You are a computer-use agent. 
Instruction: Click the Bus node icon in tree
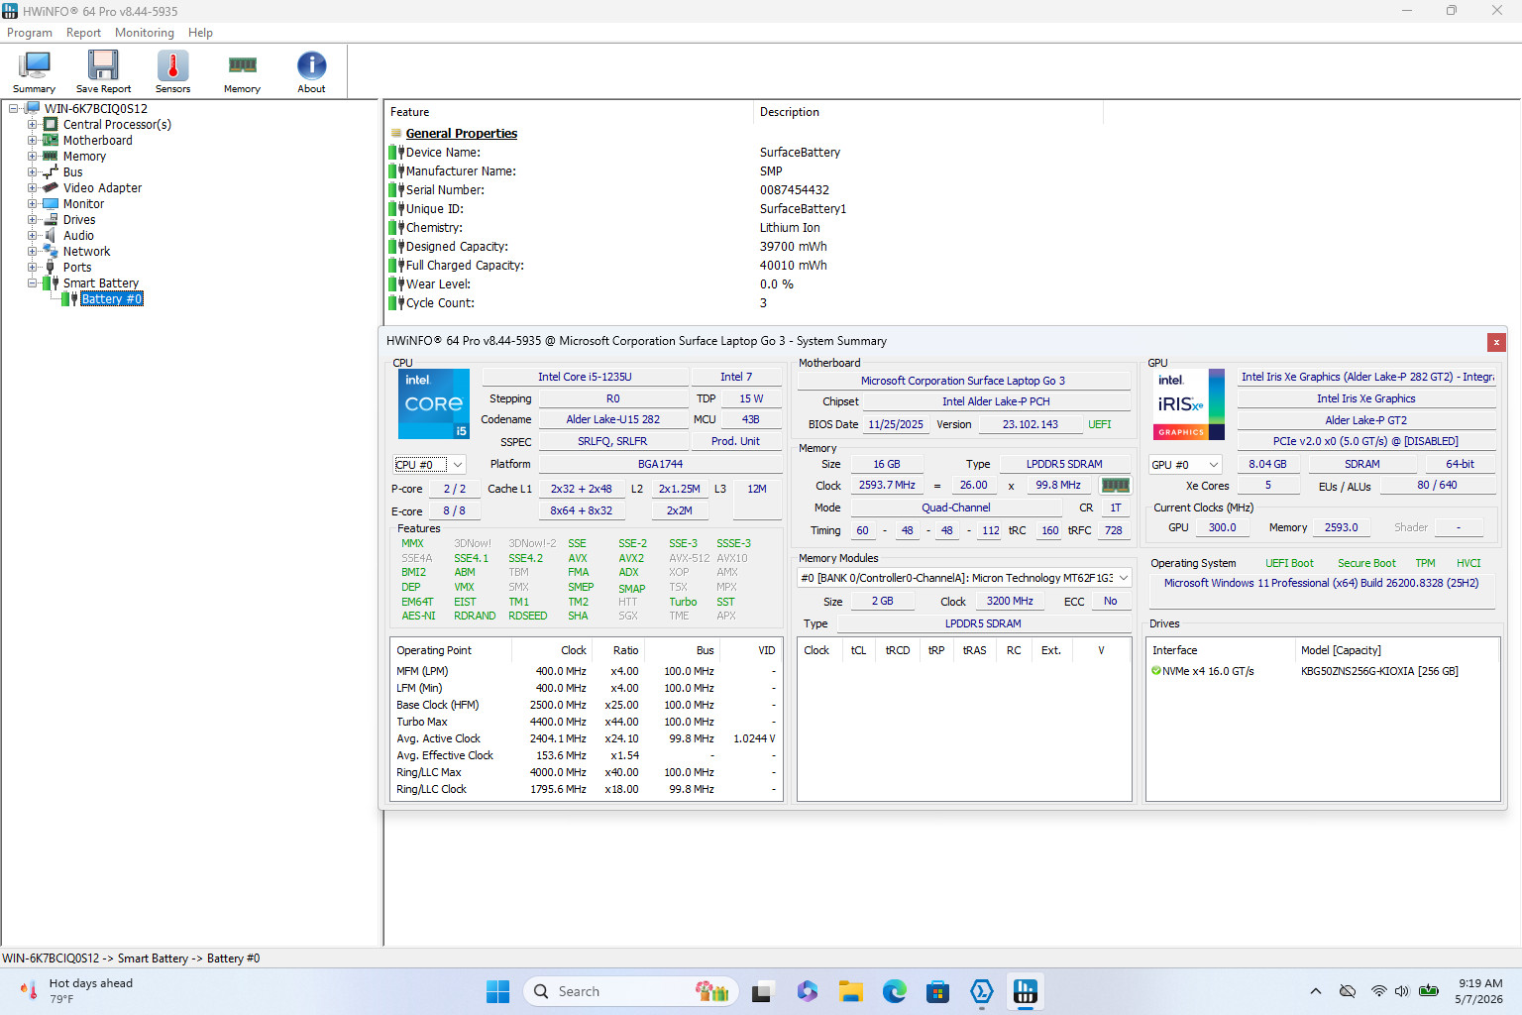coord(51,172)
